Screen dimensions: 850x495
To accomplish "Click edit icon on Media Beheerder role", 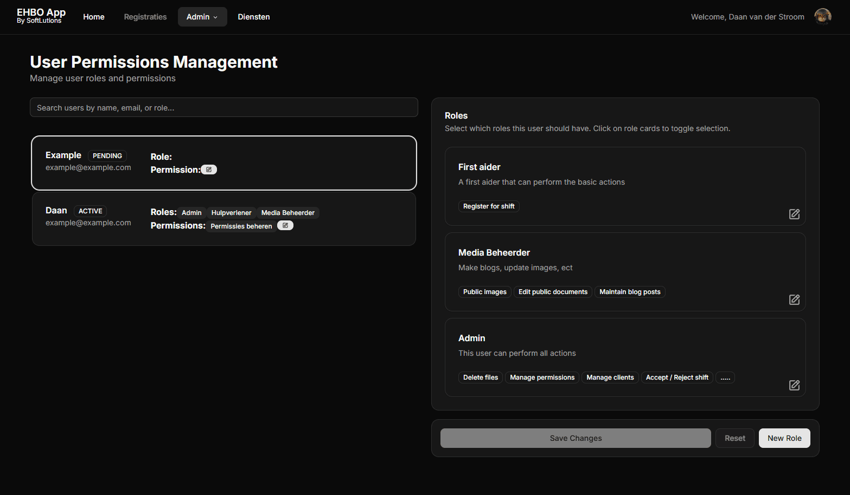I will 794,299.
